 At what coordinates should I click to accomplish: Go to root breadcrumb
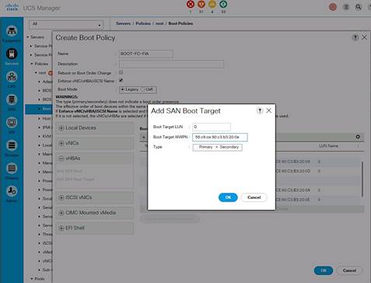coord(159,23)
